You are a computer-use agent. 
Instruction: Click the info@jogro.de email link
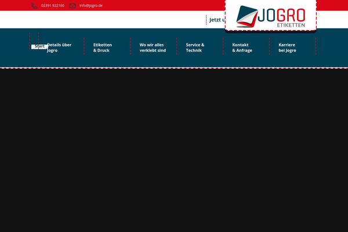91,6
